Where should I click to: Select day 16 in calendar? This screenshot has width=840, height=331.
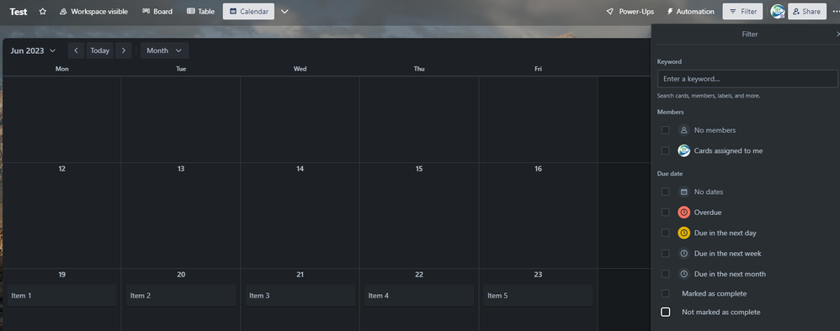coord(538,169)
